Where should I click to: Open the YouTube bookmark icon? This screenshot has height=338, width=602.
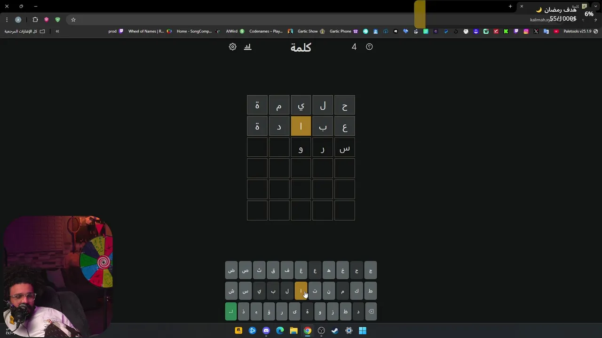pos(556,31)
